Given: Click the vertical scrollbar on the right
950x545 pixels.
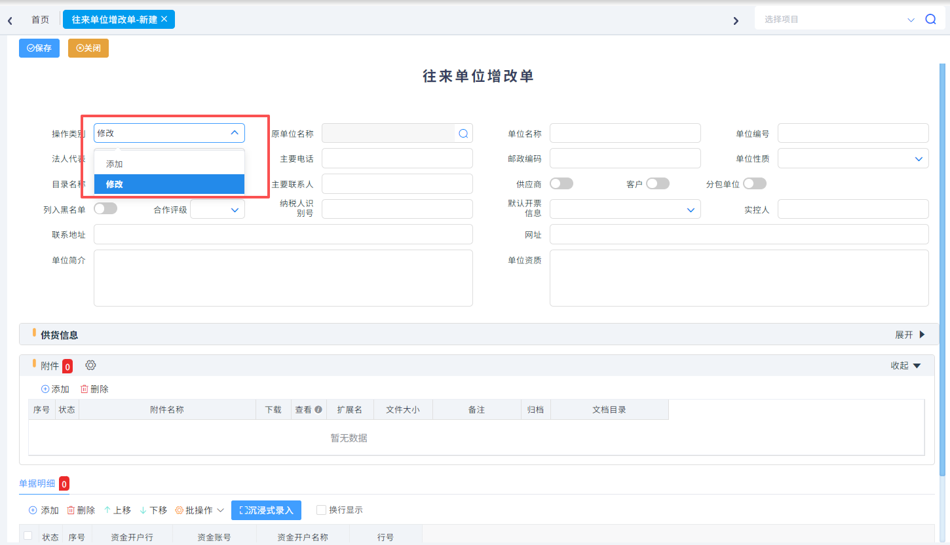Looking at the screenshot, I should (x=943, y=269).
